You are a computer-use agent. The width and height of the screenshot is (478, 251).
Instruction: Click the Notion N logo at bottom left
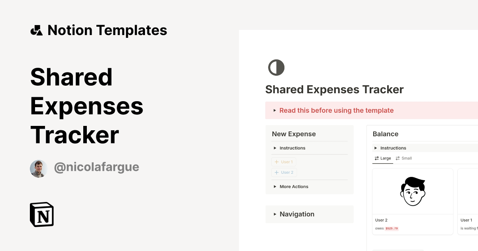point(41,214)
